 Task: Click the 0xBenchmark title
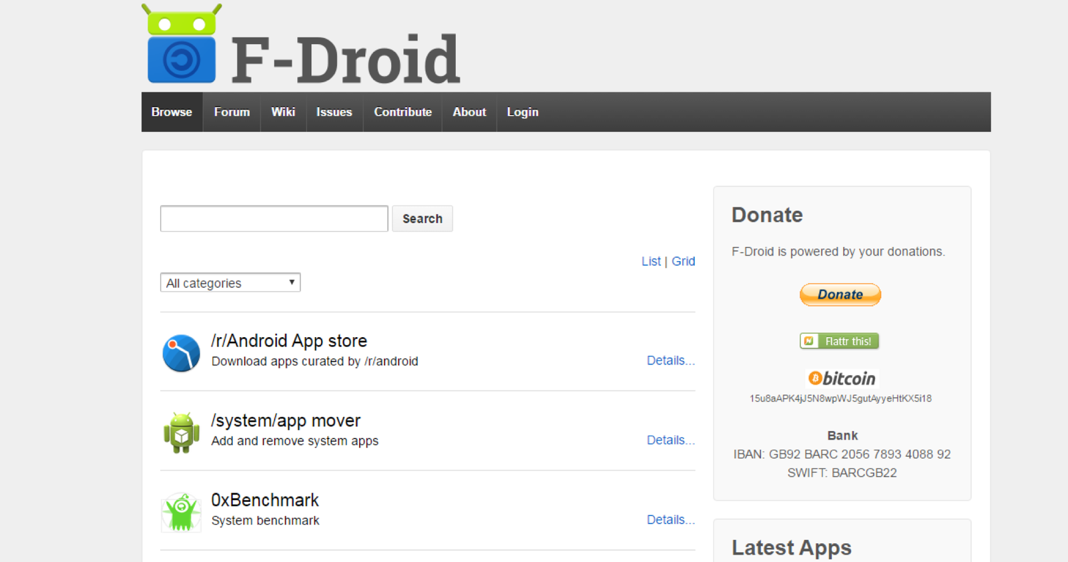[265, 500]
